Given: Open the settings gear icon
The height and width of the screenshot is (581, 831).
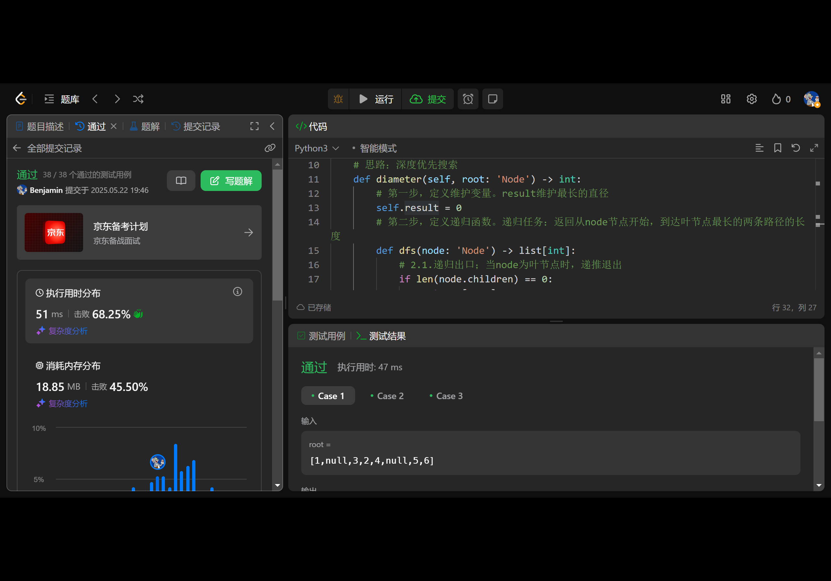Looking at the screenshot, I should [x=751, y=99].
